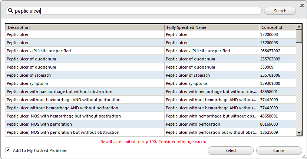Viewport: 307px width, 159px height.
Task: Click 'Results are limited to top 100' message
Action: tap(153, 142)
